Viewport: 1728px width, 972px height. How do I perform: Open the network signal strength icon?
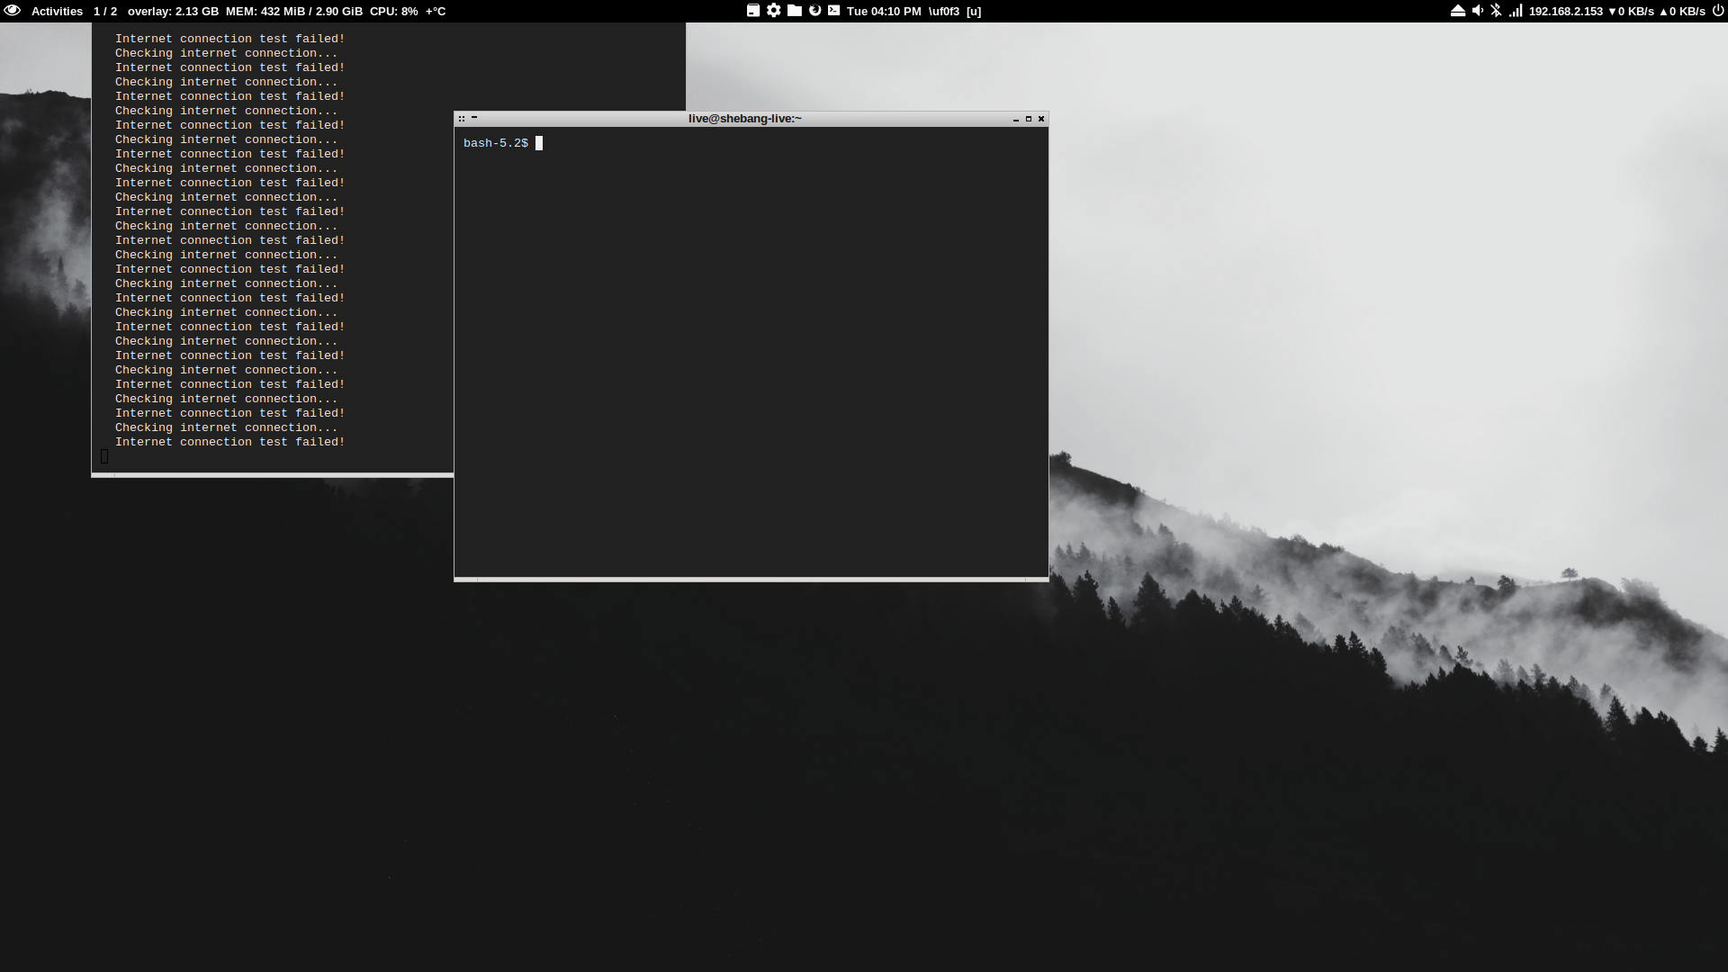1516,11
